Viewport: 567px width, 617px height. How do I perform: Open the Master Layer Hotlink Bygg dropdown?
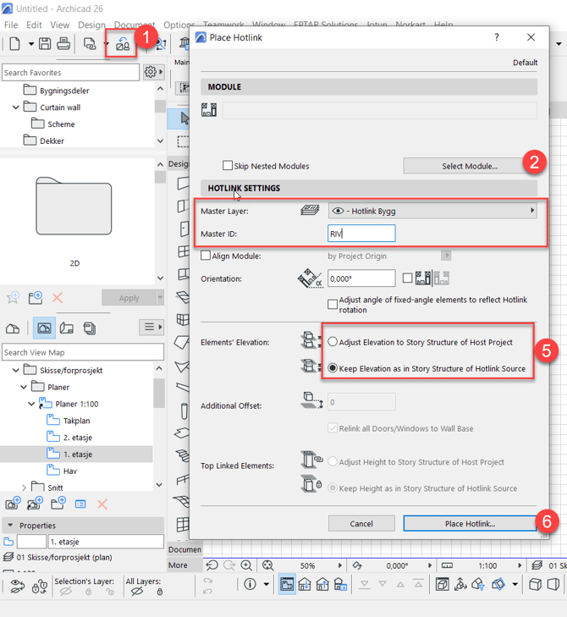pos(432,211)
